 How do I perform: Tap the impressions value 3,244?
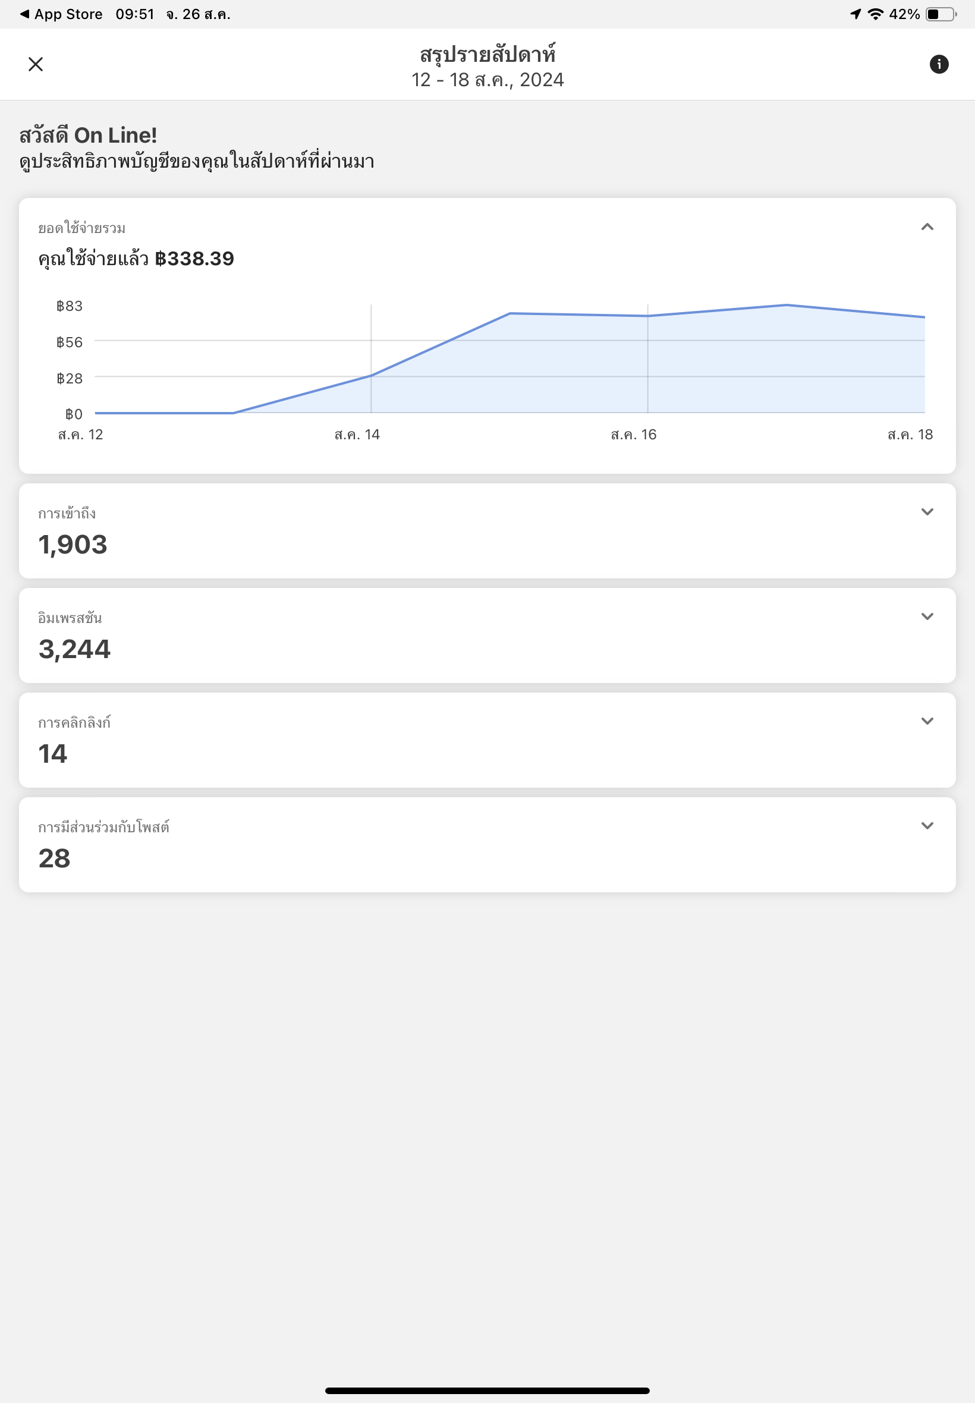point(74,649)
